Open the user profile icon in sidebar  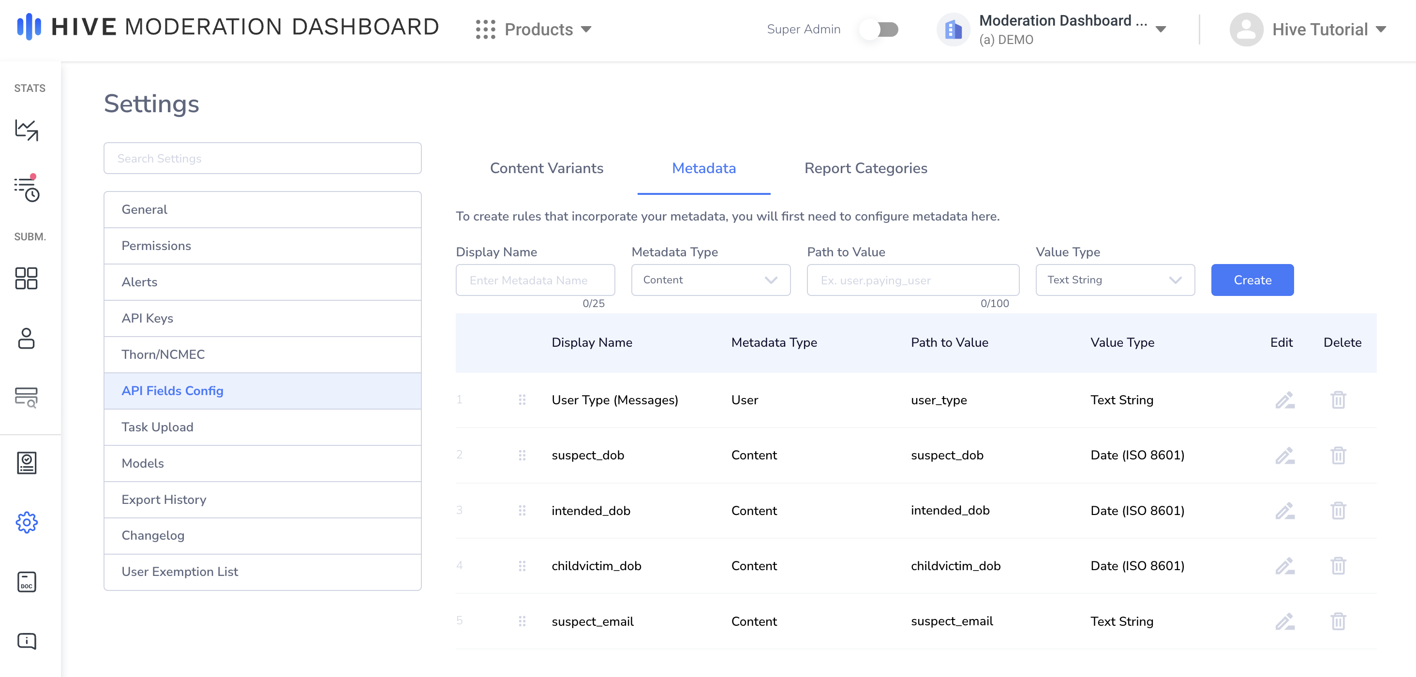tap(27, 338)
